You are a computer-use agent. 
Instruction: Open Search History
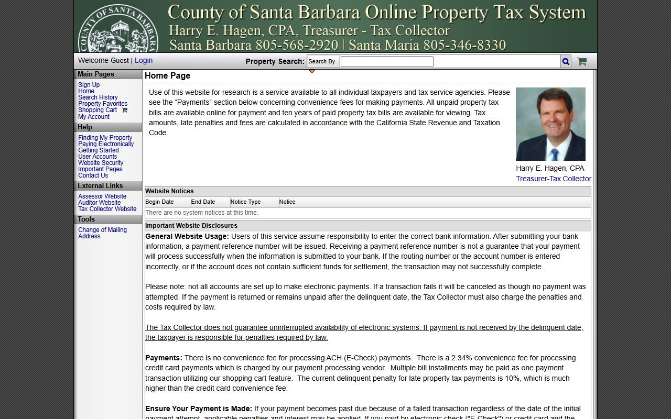pos(98,97)
